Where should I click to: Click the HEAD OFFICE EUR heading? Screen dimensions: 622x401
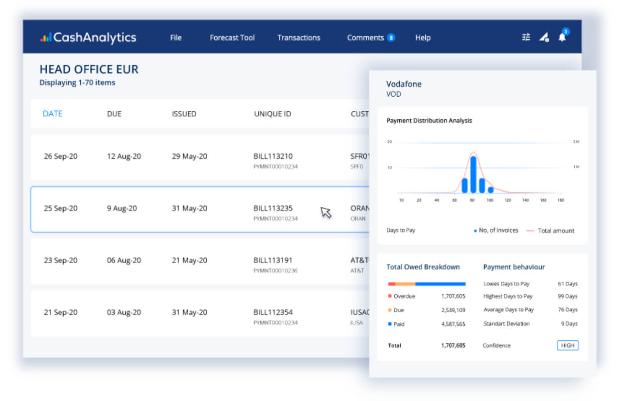89,70
